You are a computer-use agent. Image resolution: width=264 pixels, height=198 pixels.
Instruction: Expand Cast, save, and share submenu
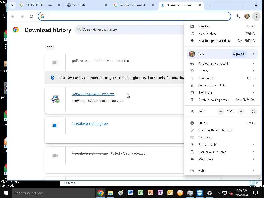(x=222, y=152)
